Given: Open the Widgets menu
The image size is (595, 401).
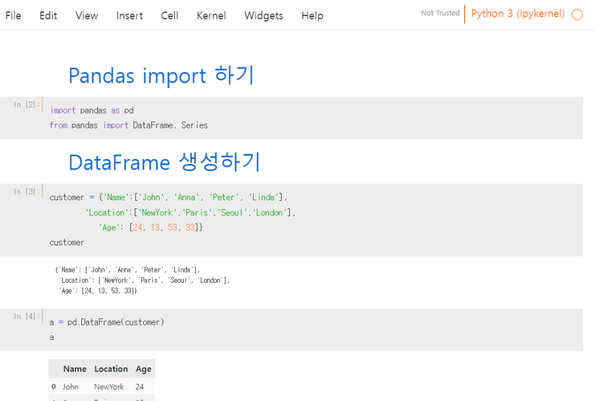Looking at the screenshot, I should (x=264, y=15).
